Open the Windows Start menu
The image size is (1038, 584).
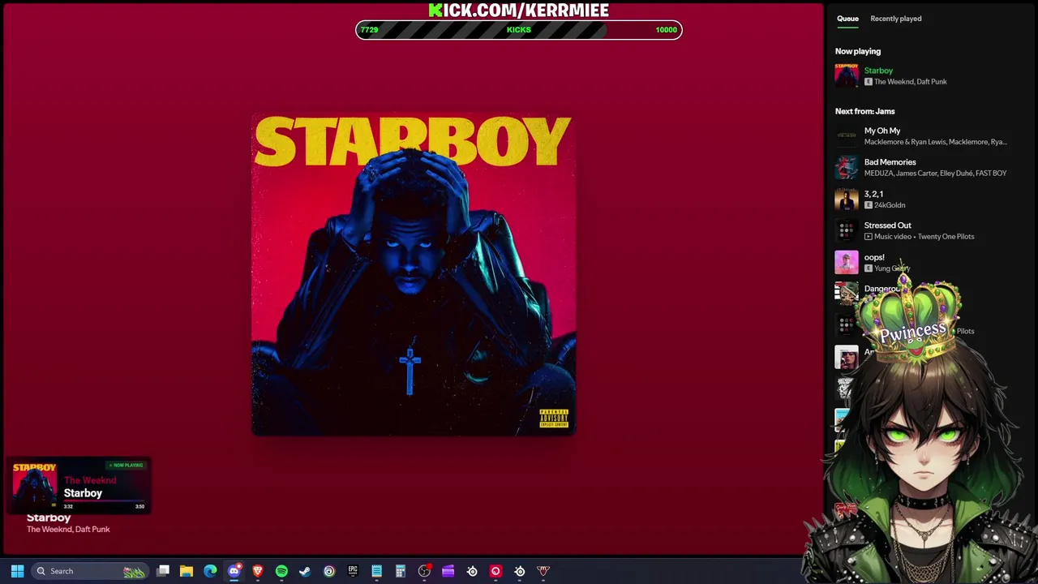(x=17, y=571)
